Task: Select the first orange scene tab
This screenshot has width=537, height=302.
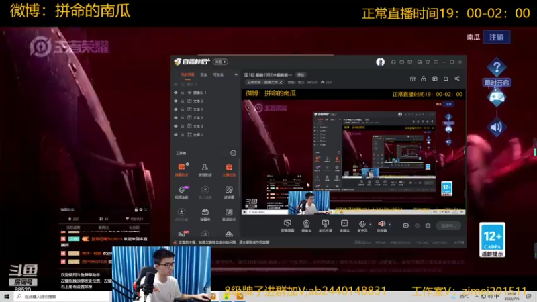Action: [187, 74]
